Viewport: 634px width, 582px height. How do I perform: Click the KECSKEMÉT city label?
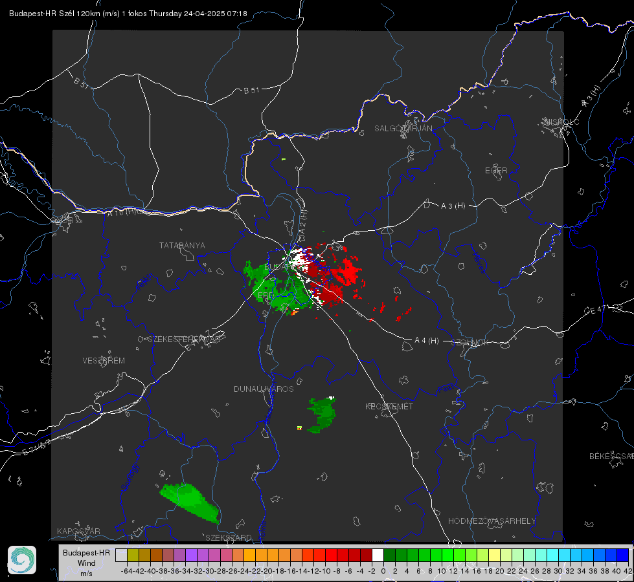(x=389, y=406)
